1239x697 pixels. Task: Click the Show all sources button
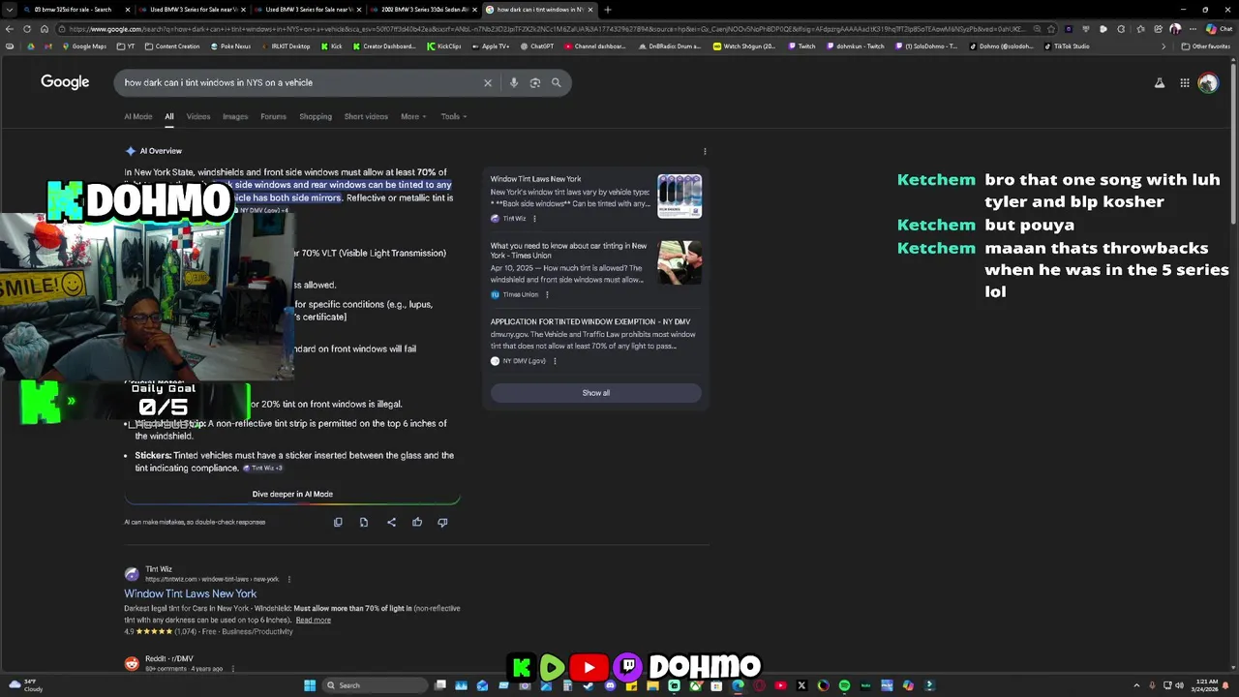coord(596,393)
